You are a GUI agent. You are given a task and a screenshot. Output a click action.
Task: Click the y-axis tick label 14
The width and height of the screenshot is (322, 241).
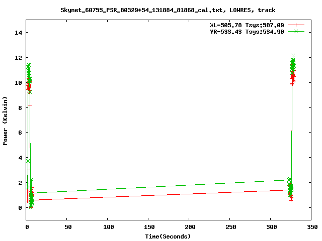point(18,33)
